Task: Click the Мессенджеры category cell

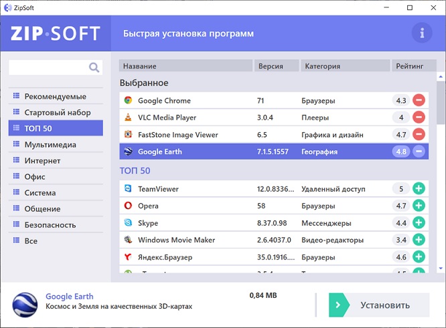Action: pos(326,223)
